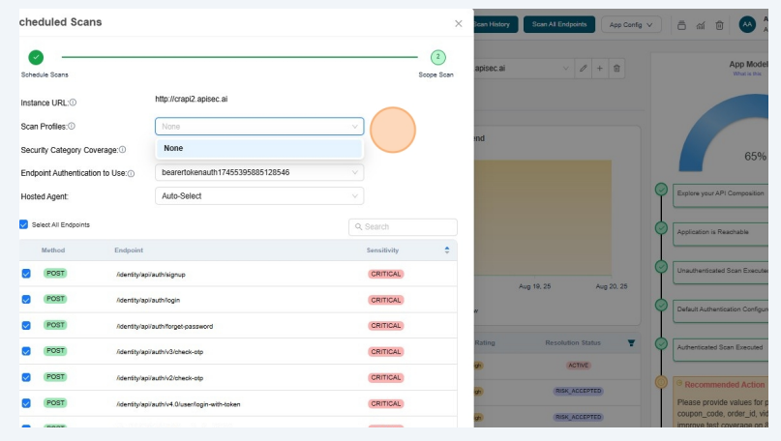Close the Scheduled Scans dialog
This screenshot has width=781, height=441.
click(x=458, y=23)
